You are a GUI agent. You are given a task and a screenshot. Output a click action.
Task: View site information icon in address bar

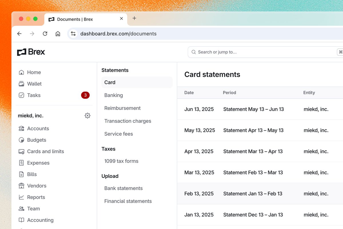pyautogui.click(x=73, y=34)
